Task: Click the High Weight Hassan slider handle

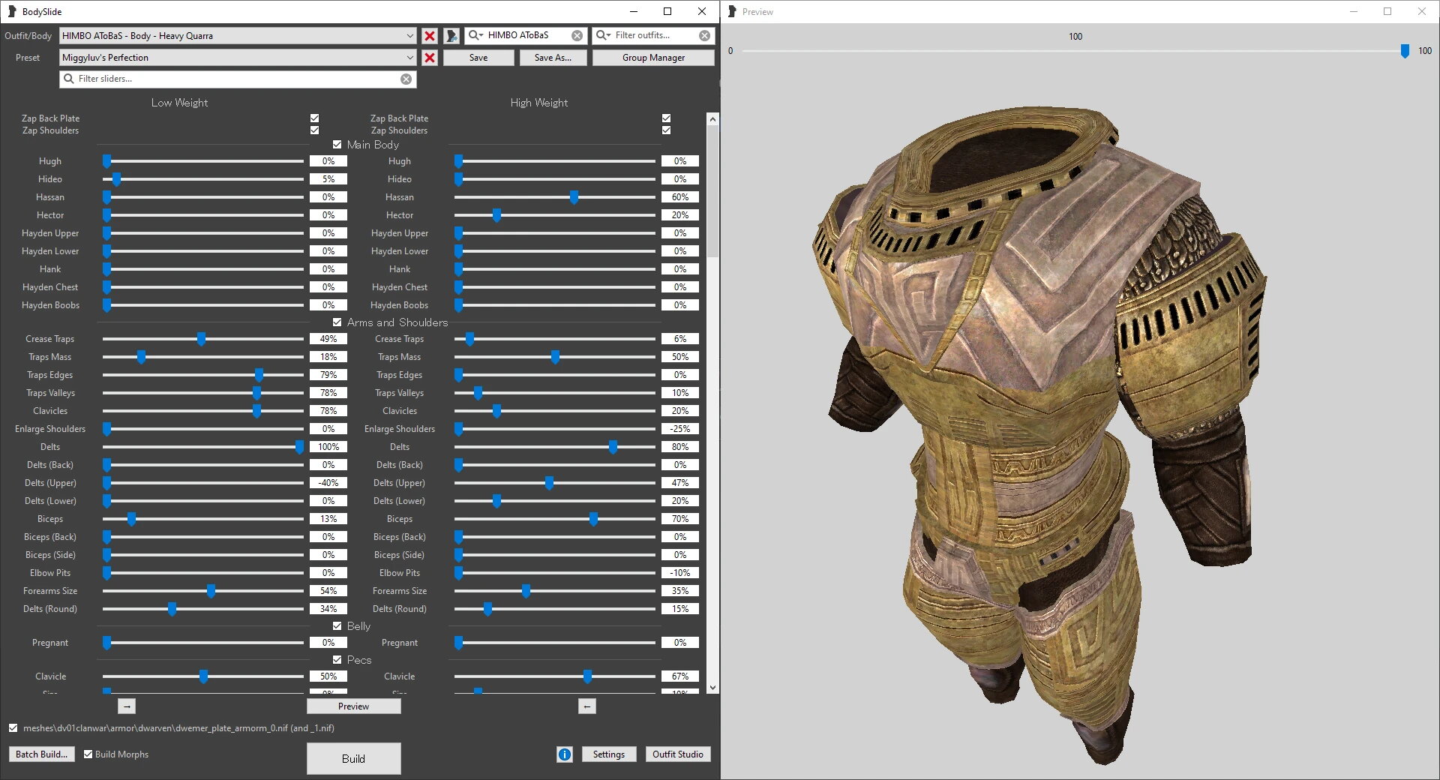Action: coord(574,197)
